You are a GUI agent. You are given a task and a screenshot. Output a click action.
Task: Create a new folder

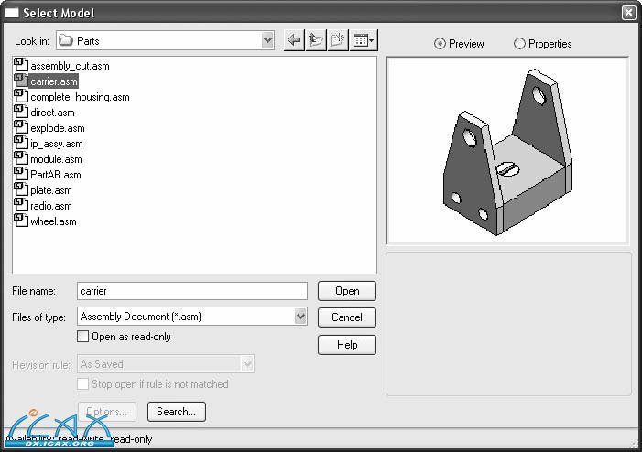click(337, 40)
